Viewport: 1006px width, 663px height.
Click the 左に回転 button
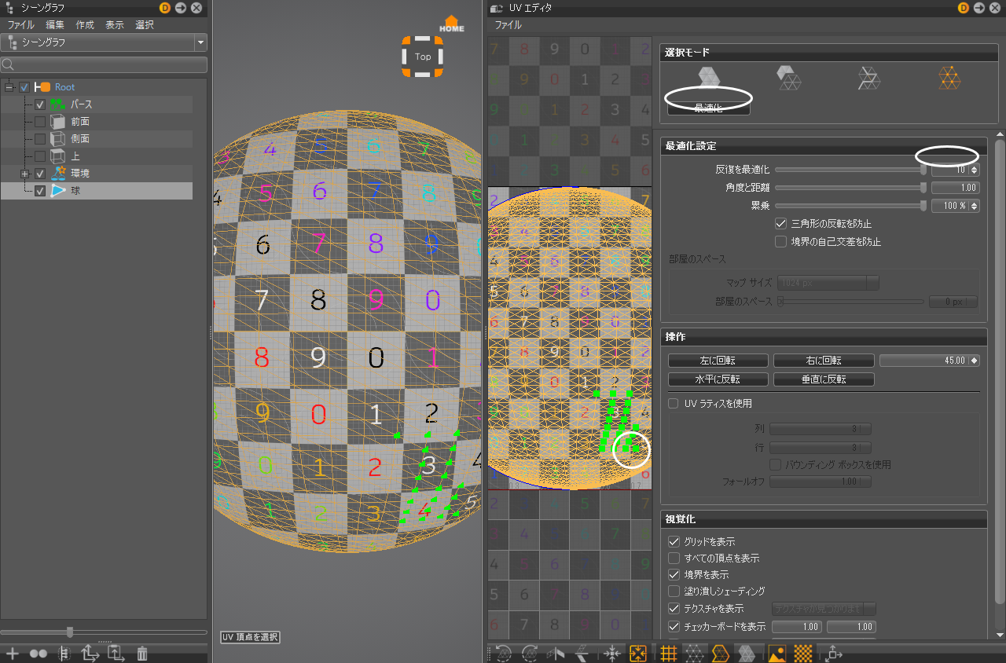[718, 361]
